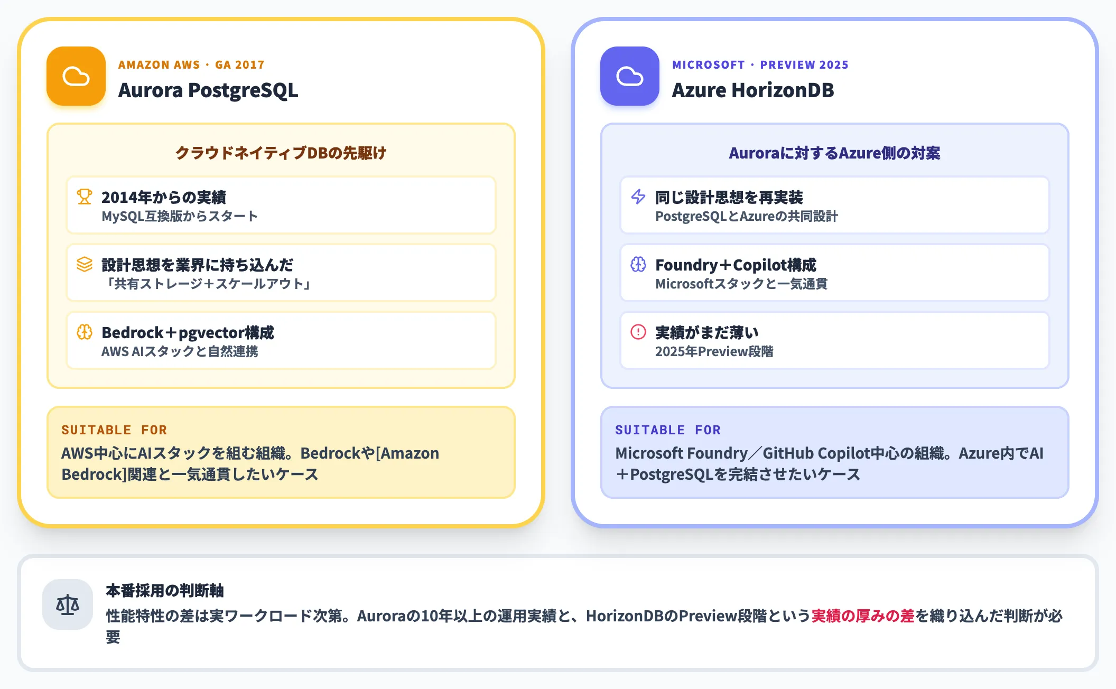
Task: Click the lightning bolt icon beside 同じ設計思想を再実装
Action: click(x=638, y=197)
